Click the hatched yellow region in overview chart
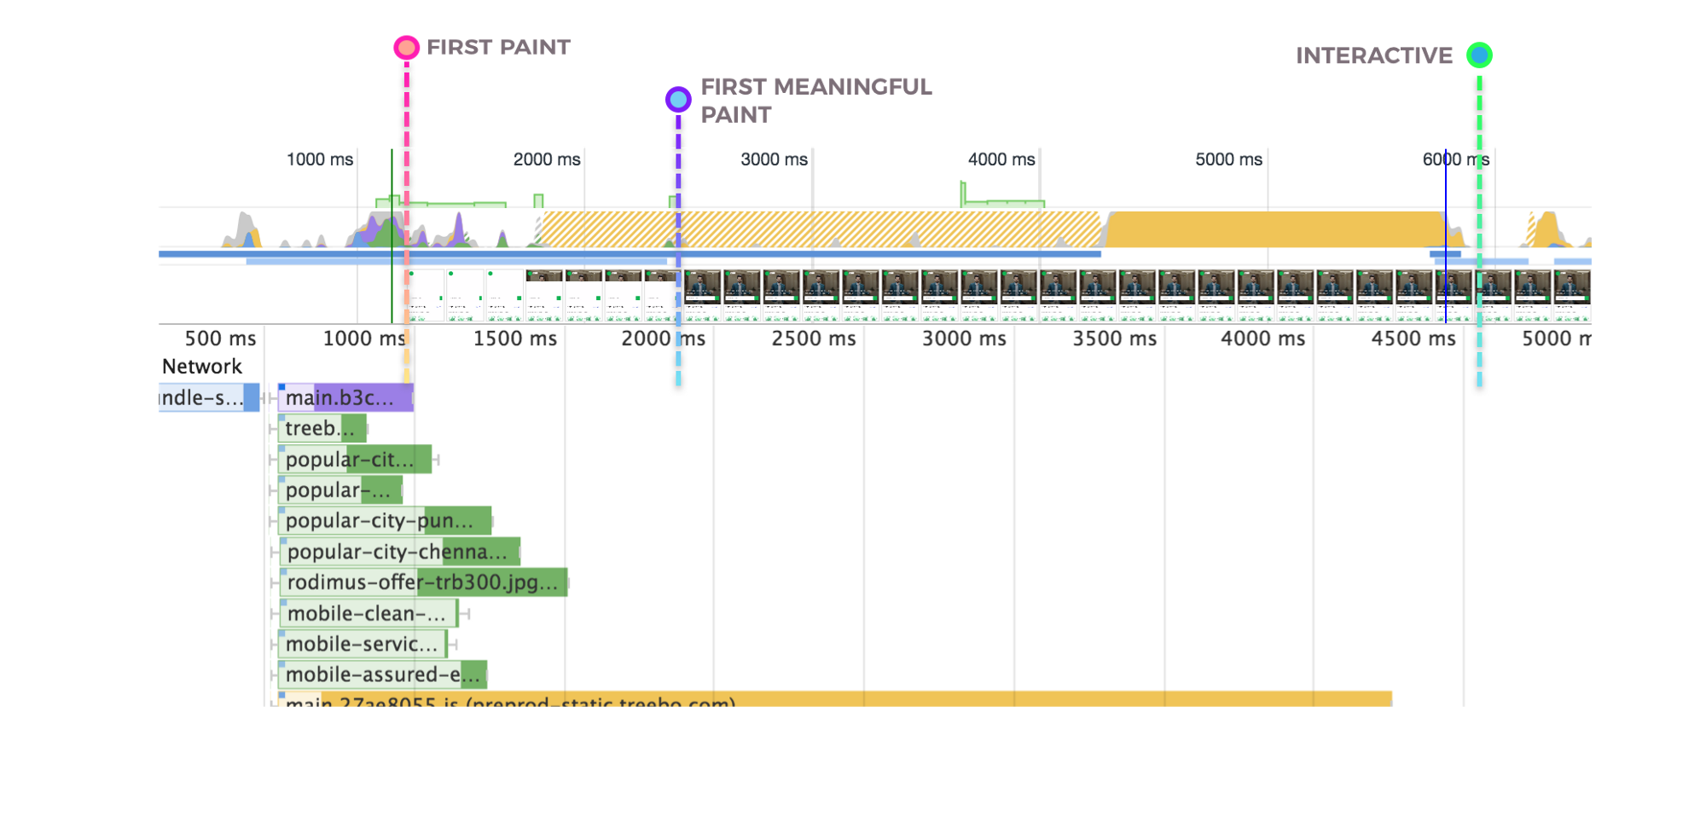This screenshot has width=1706, height=839. (819, 229)
